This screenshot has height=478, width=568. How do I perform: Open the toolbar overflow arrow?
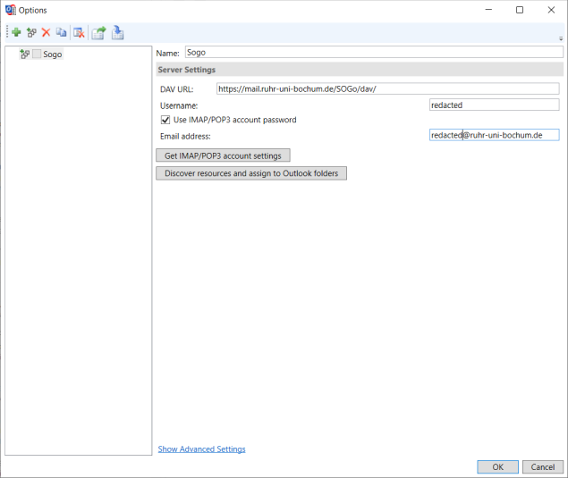tap(561, 38)
